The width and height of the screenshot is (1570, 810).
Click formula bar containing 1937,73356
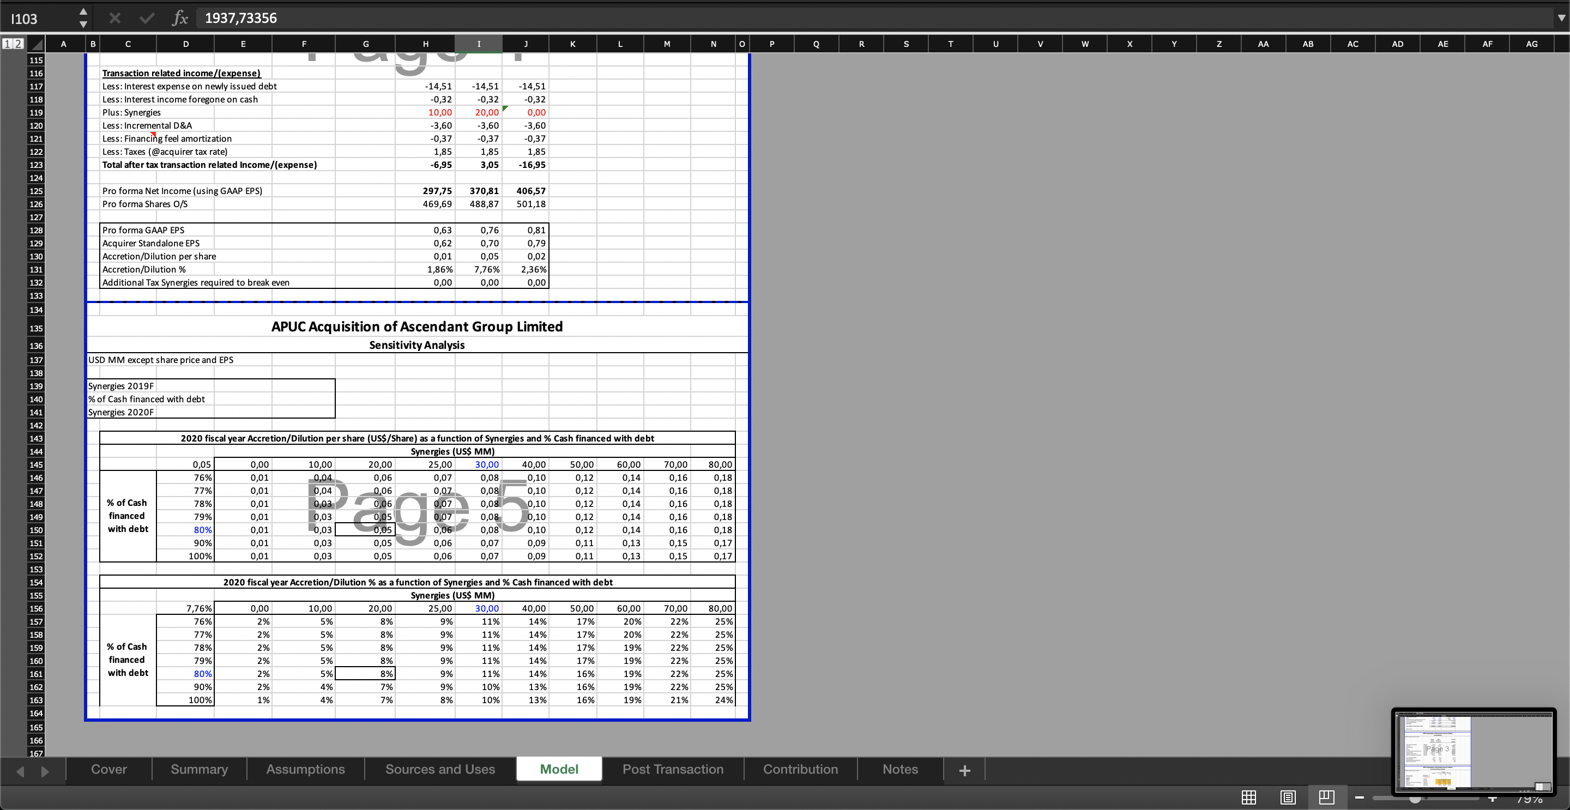tap(874, 19)
